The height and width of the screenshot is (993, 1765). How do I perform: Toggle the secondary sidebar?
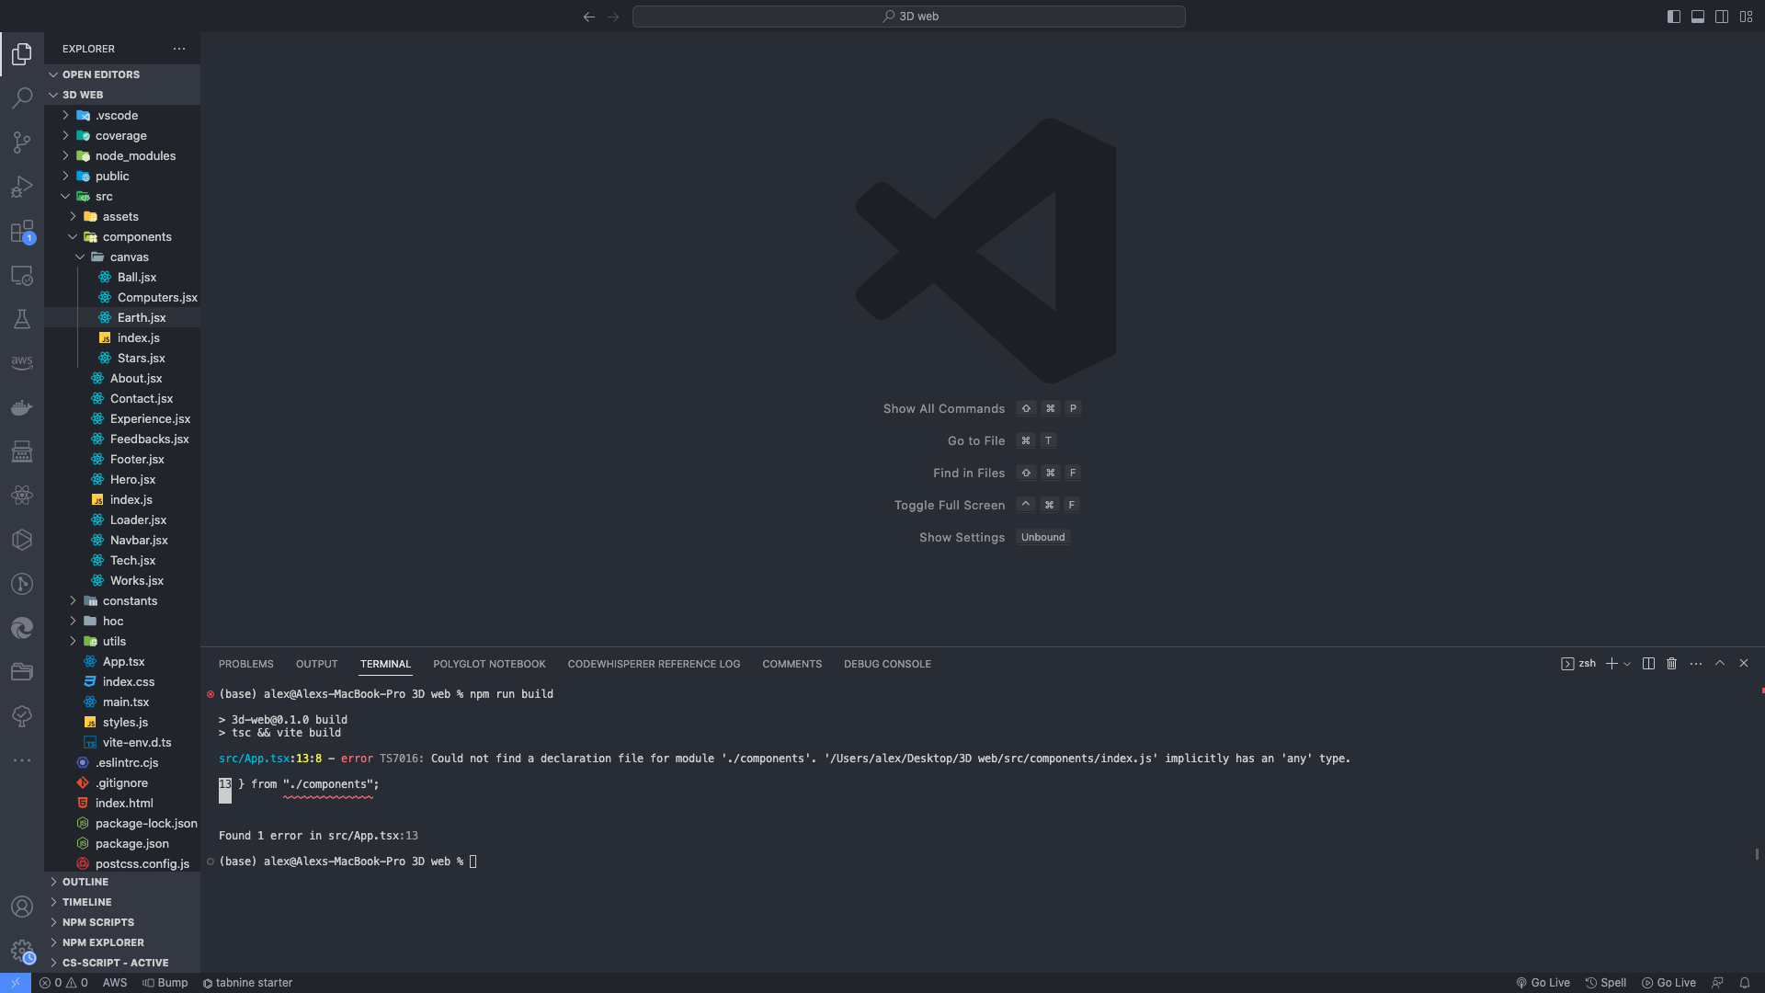click(x=1722, y=16)
